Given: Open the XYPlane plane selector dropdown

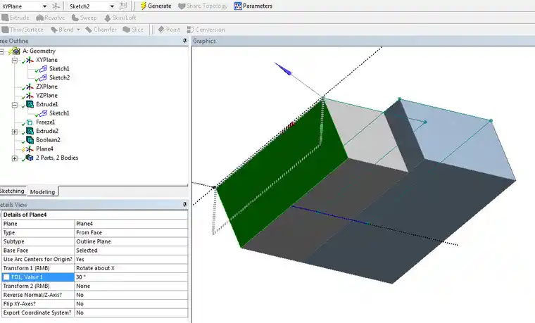Looking at the screenshot, I should [44, 6].
